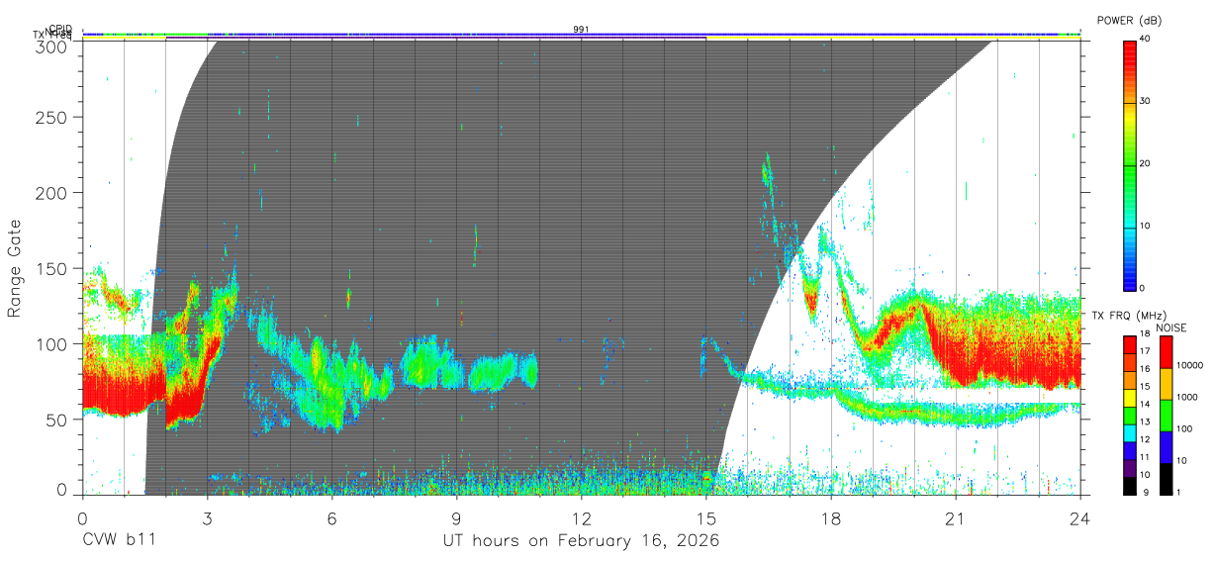Click the POWER (dB) color bar
The image size is (1215, 561).
coord(1129,164)
